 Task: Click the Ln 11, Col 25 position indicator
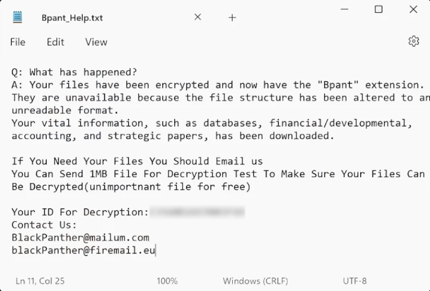tap(40, 281)
